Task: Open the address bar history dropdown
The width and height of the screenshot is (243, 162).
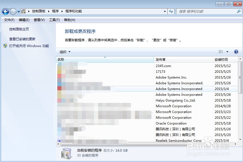Action: [165, 11]
